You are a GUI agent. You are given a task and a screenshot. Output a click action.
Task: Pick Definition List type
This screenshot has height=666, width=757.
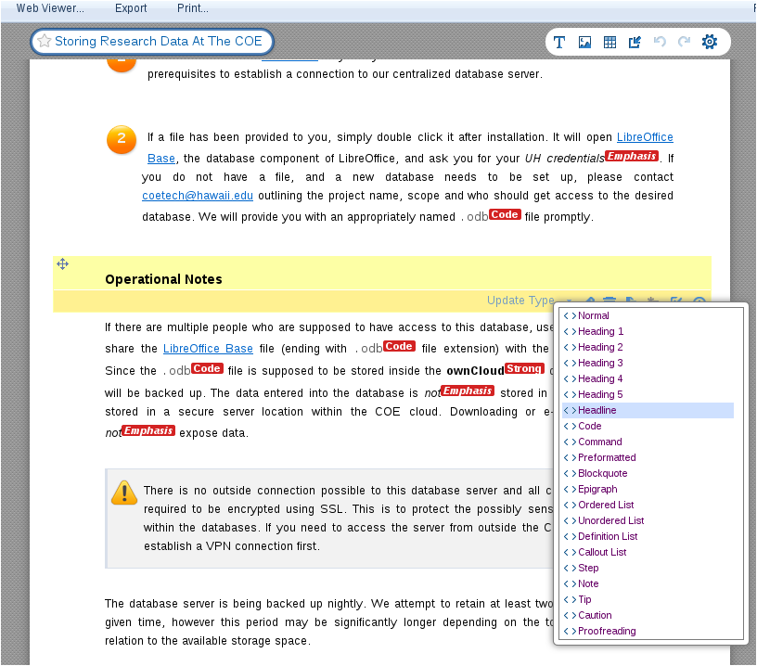coord(648,537)
